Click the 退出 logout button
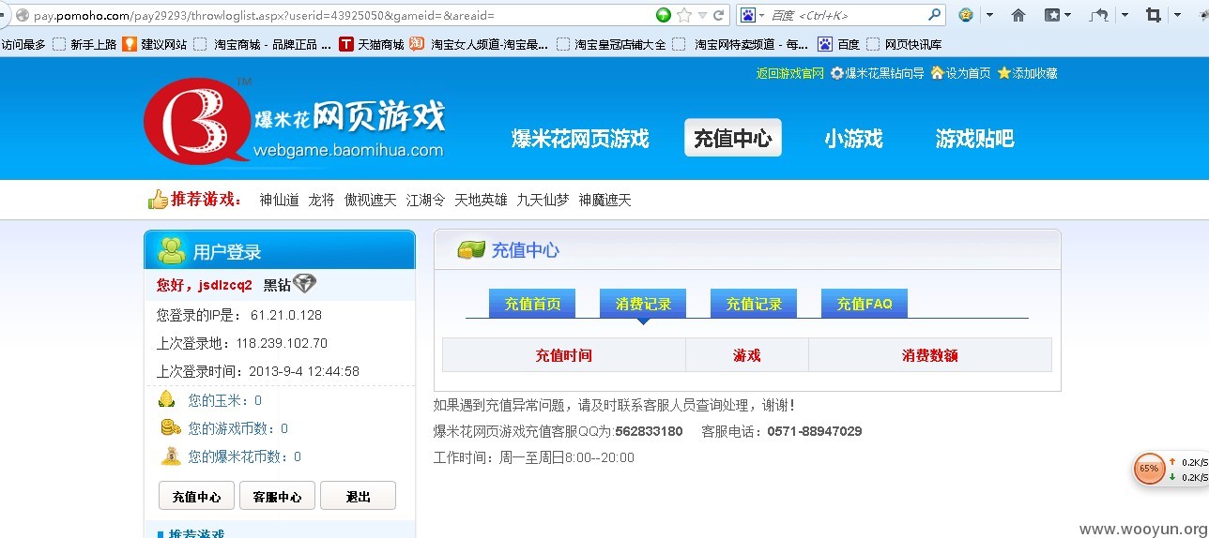The height and width of the screenshot is (538, 1209). point(358,496)
